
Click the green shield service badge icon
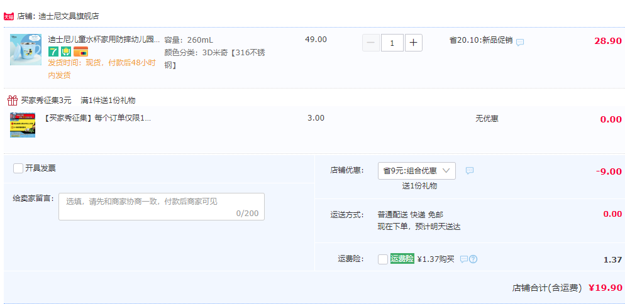click(x=66, y=52)
